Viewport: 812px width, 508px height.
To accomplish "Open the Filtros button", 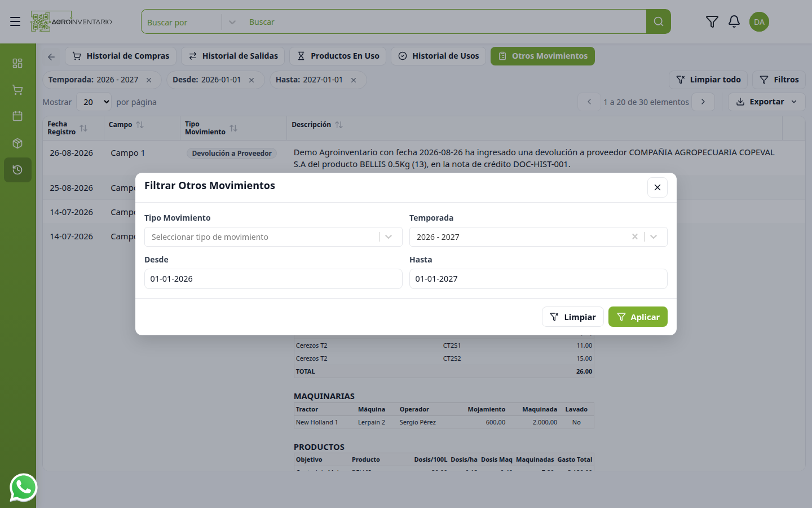I will tap(779, 80).
